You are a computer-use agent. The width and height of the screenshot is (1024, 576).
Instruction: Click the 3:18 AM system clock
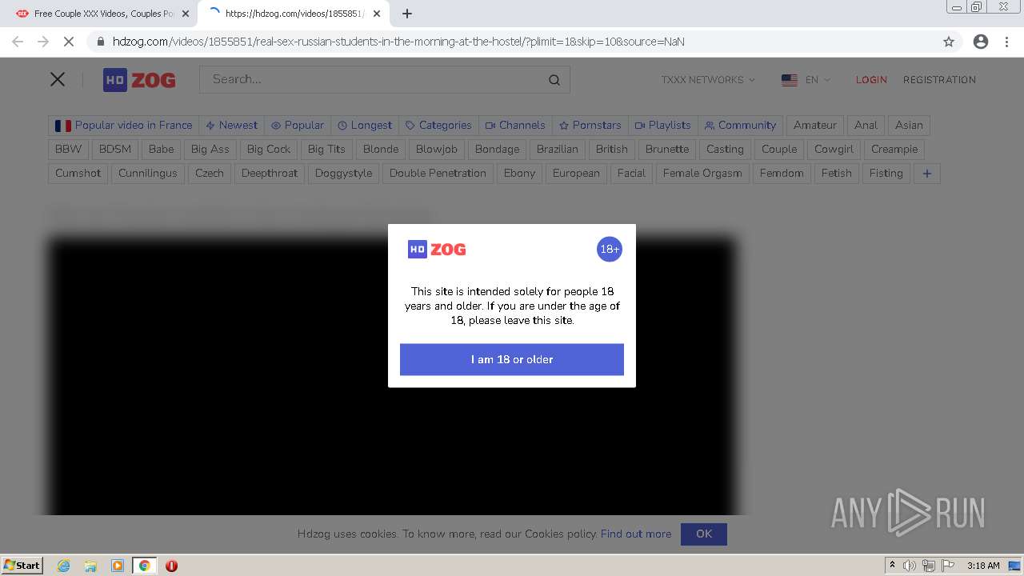983,566
